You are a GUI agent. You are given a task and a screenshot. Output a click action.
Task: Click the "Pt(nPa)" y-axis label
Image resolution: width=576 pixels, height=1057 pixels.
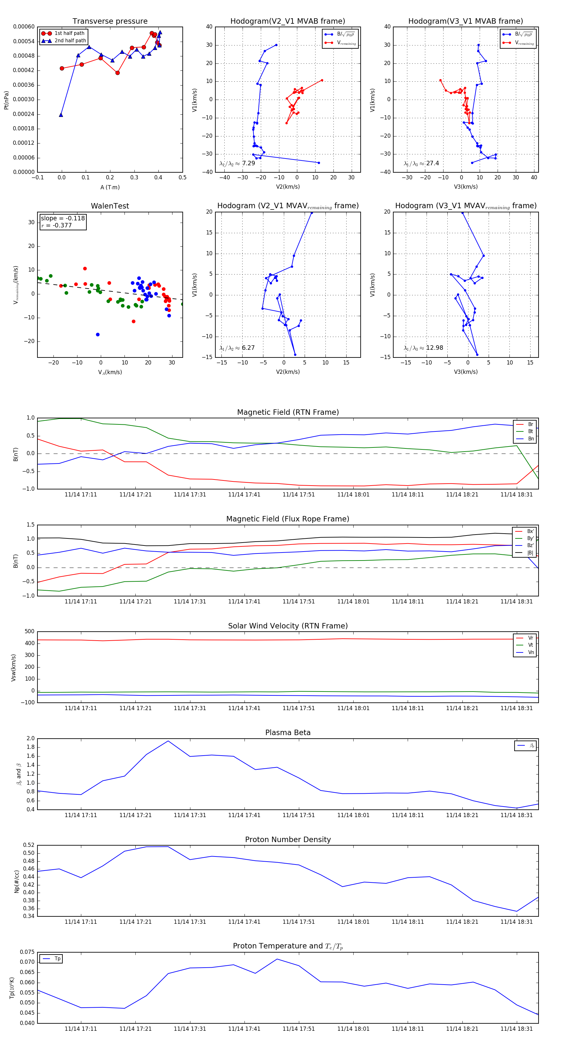click(6, 100)
